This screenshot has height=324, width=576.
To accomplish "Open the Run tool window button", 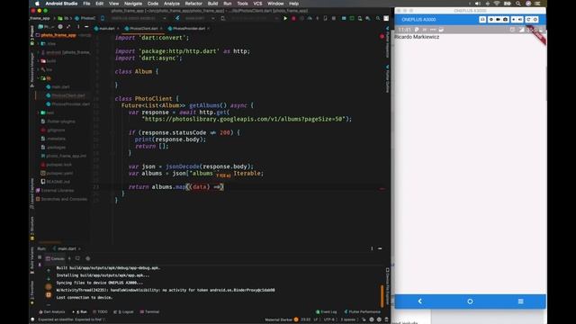I will (80, 312).
